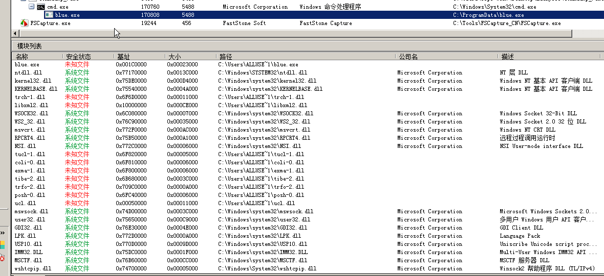
Task: Select the trfo-2.dll module row
Action: pos(308,187)
